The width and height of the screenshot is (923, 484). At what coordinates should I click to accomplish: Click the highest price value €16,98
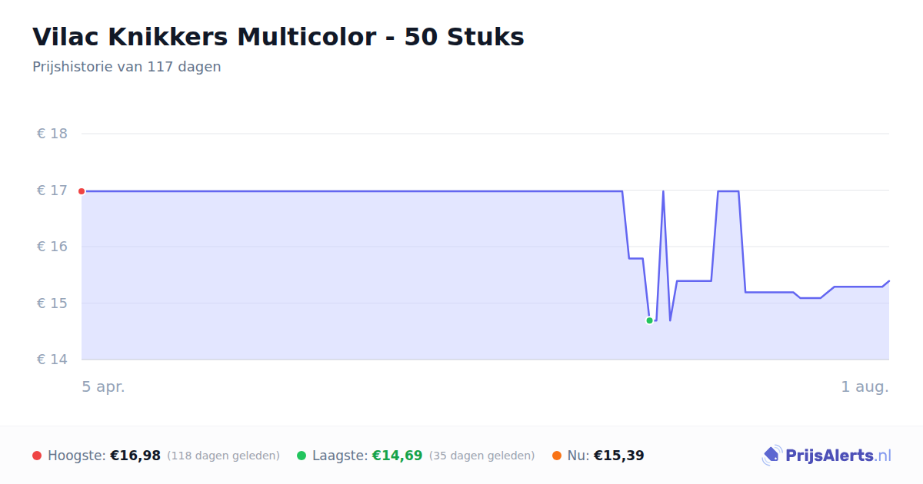point(135,456)
